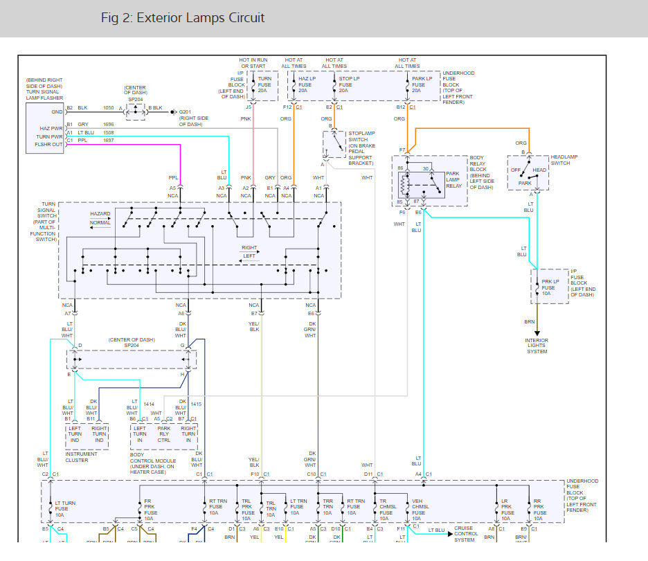The height and width of the screenshot is (561, 648).
Task: Click the "OFF" position in headlamp switch
Action: click(x=516, y=170)
